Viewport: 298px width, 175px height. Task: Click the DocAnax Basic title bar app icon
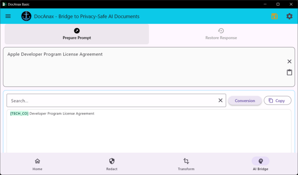(4, 4)
